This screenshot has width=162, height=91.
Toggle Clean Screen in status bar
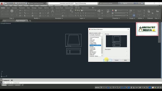pos(158,87)
